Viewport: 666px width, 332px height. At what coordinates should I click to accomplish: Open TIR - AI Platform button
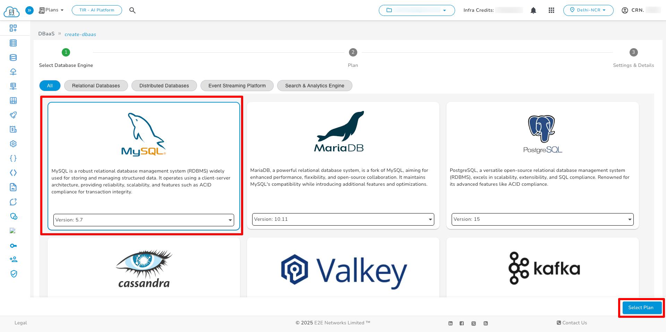(97, 10)
